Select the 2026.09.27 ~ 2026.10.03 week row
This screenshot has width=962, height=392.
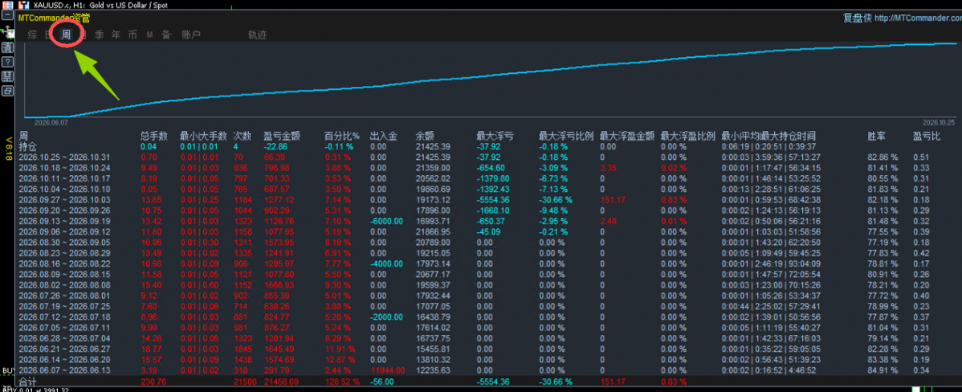tap(480, 199)
